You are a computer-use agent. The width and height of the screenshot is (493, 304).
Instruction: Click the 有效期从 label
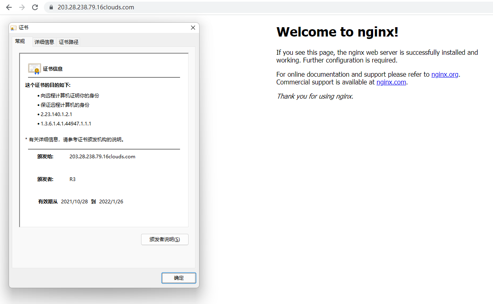(x=48, y=202)
